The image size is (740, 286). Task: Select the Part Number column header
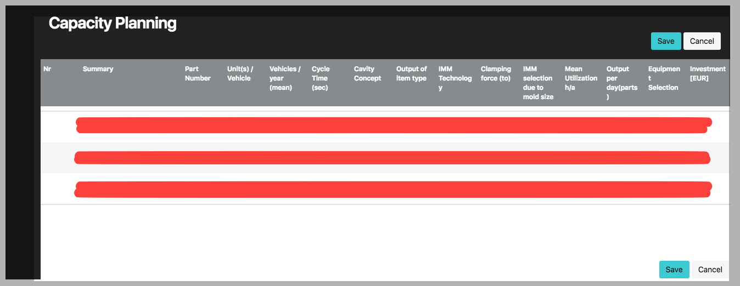point(198,73)
